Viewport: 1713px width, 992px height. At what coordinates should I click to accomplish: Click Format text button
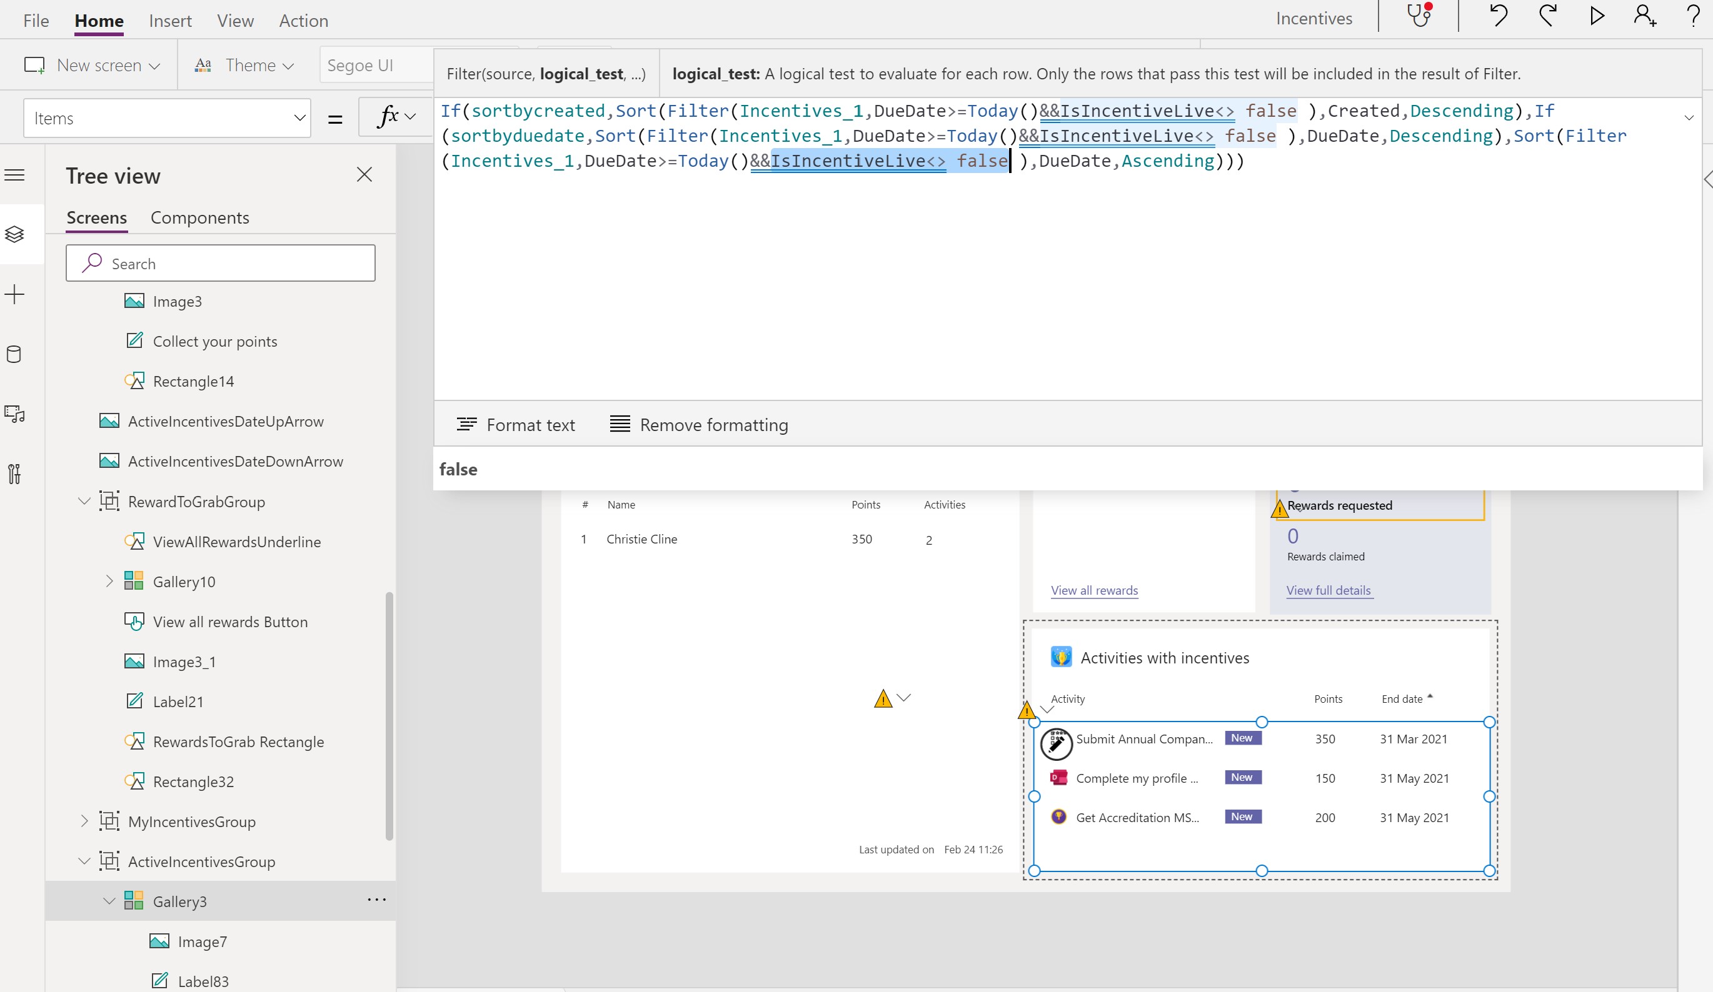click(x=516, y=425)
